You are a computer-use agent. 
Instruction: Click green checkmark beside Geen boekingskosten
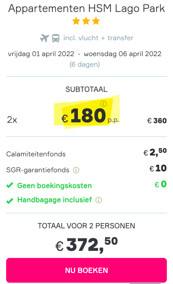point(10,186)
